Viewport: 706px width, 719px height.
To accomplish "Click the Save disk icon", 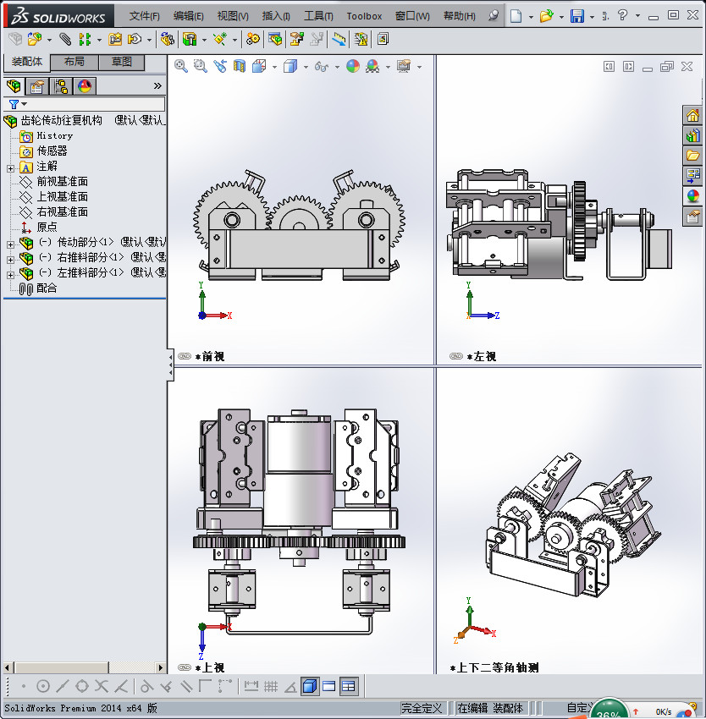I will 577,16.
